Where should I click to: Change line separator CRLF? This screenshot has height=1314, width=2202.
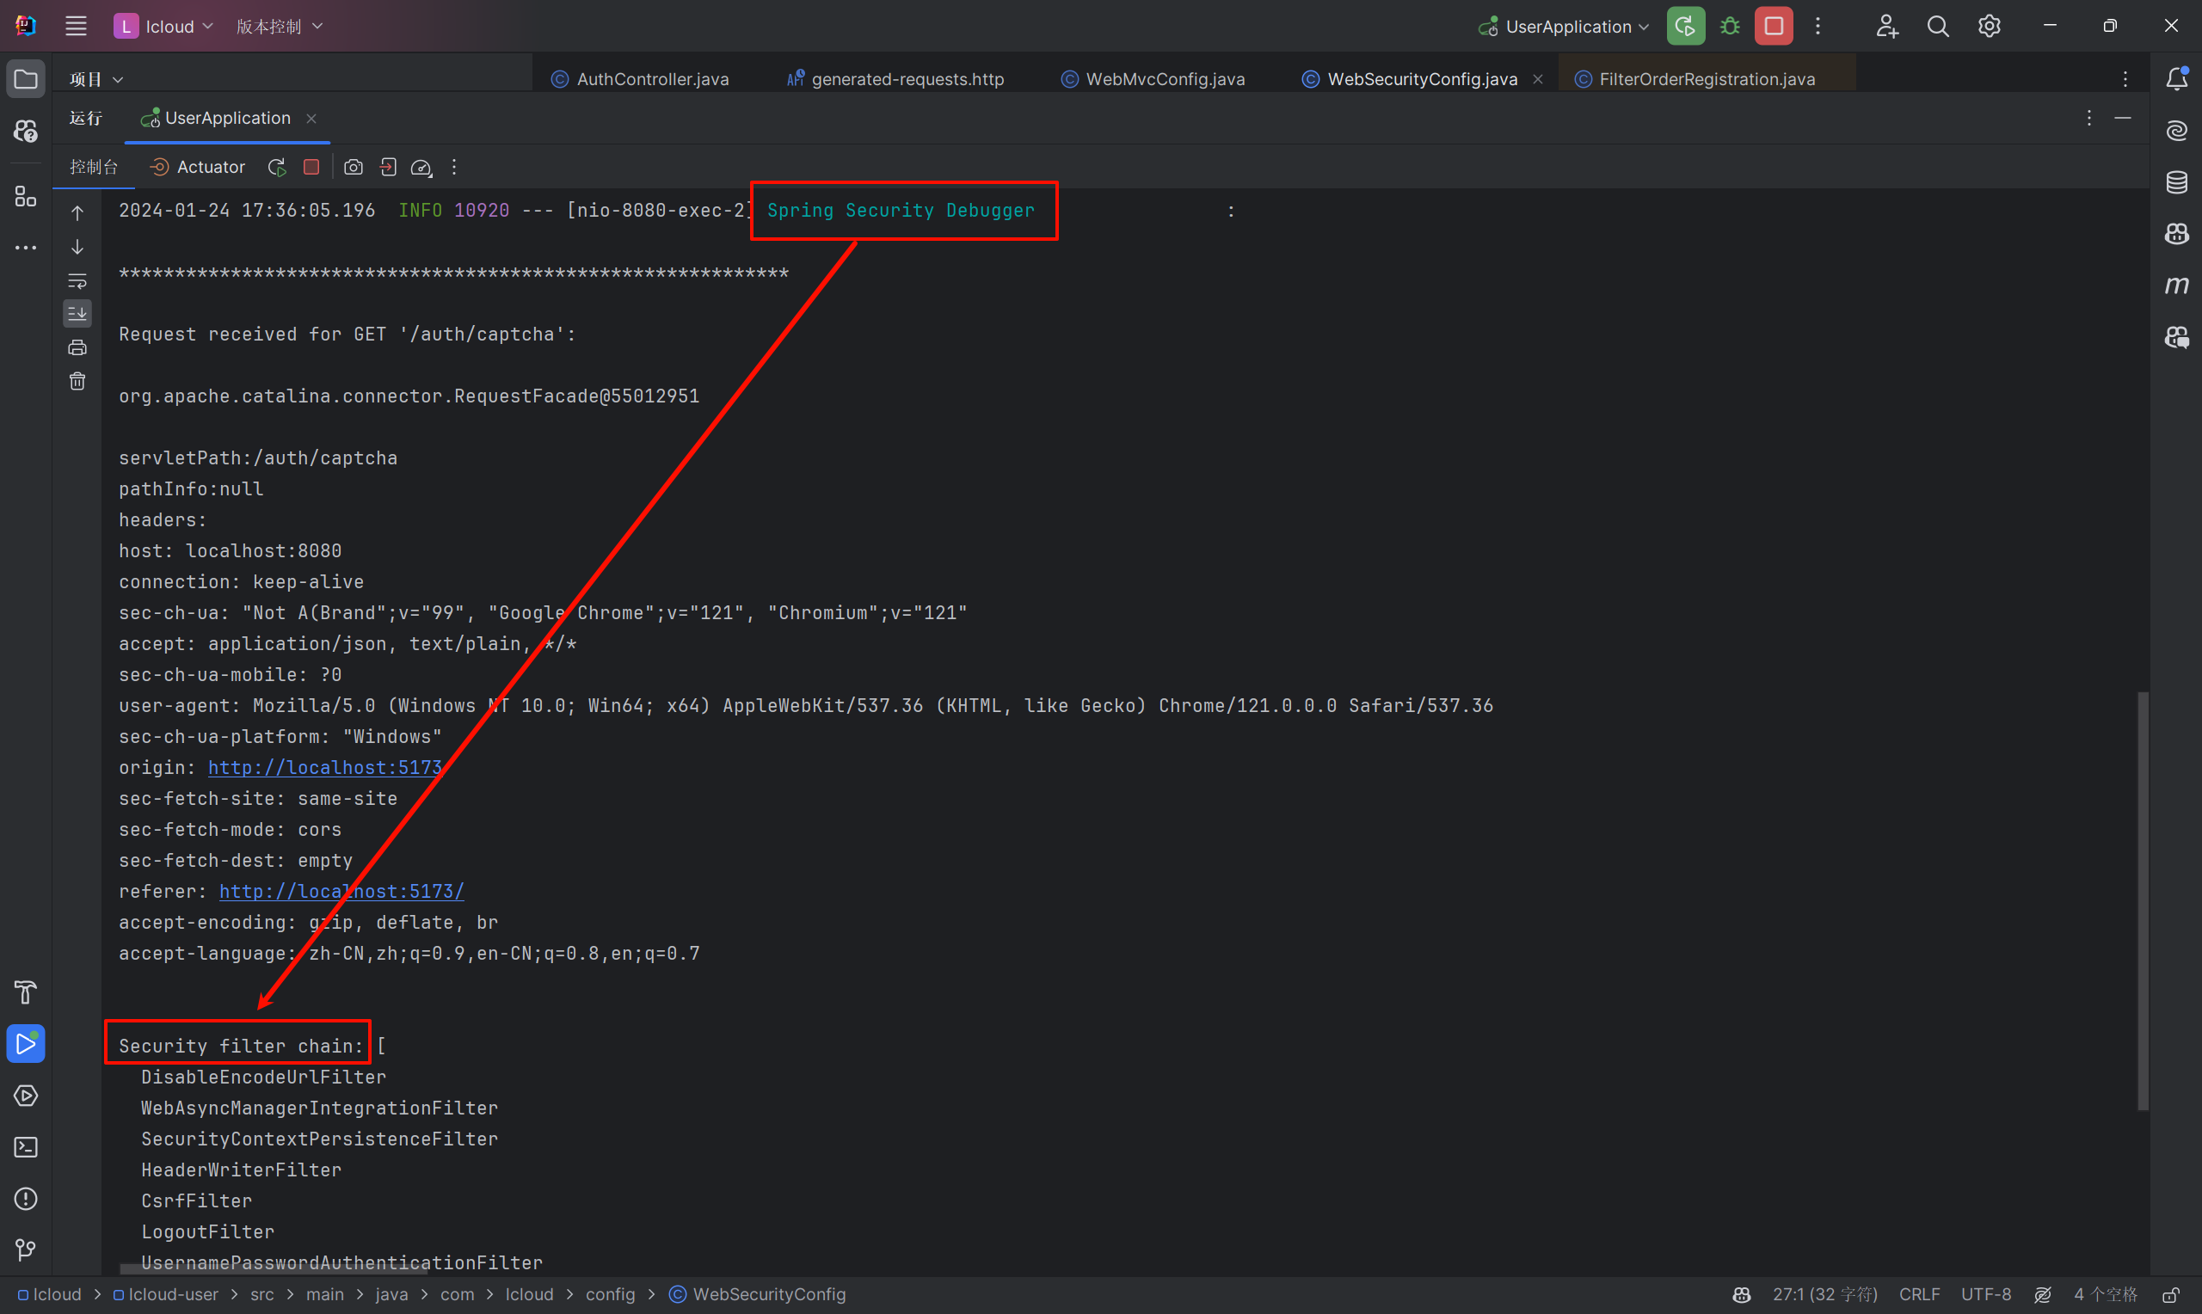[1920, 1294]
